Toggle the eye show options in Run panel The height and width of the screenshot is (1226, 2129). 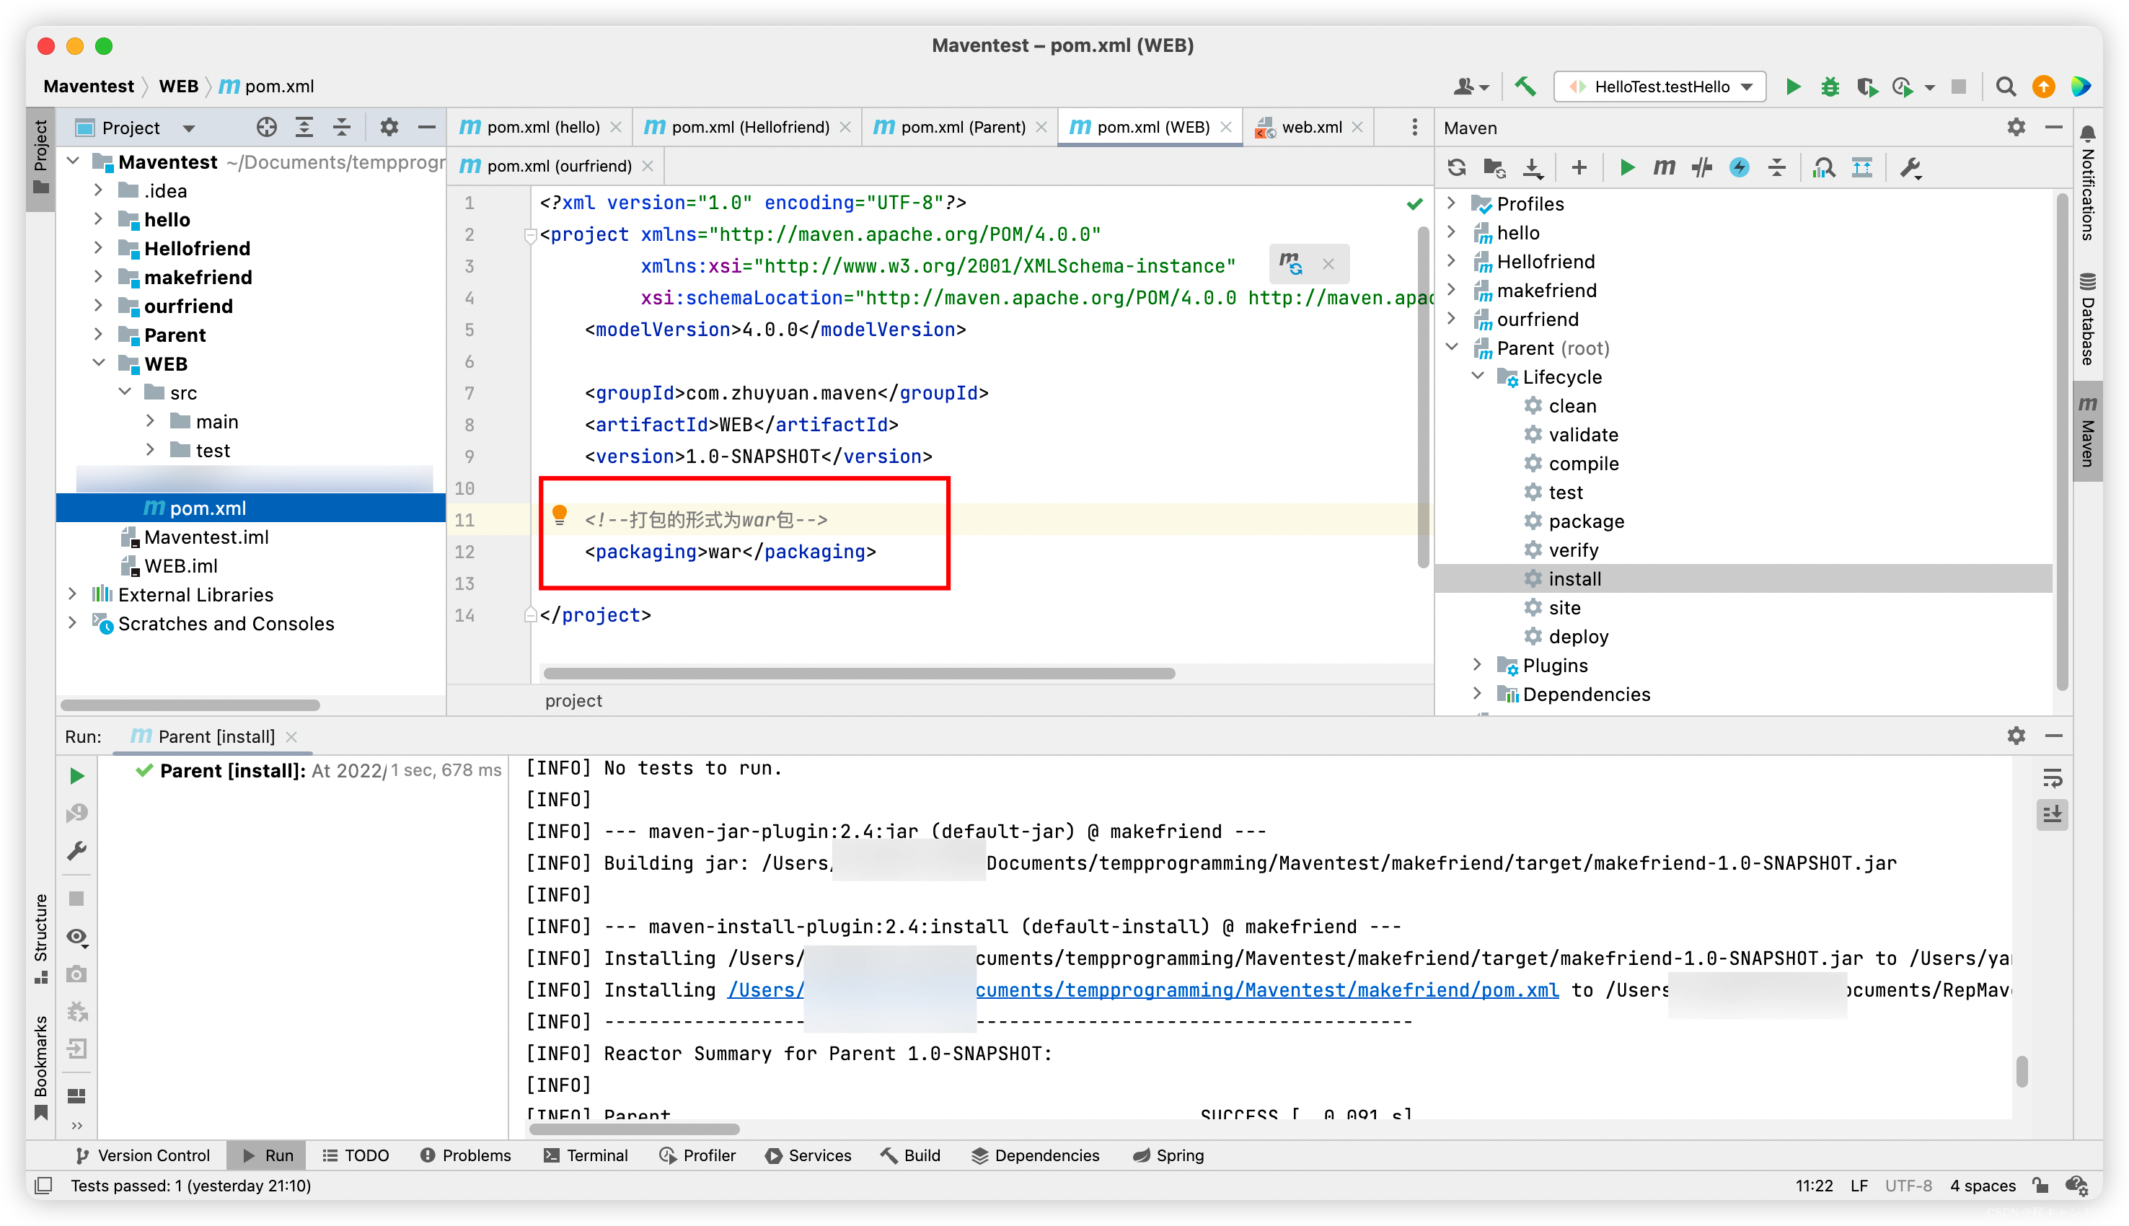pos(76,936)
